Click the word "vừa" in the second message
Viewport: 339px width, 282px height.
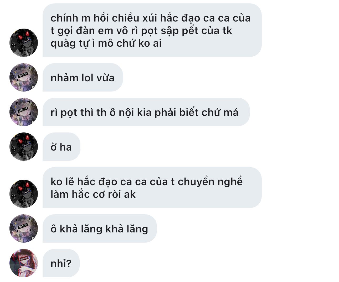click(x=106, y=78)
